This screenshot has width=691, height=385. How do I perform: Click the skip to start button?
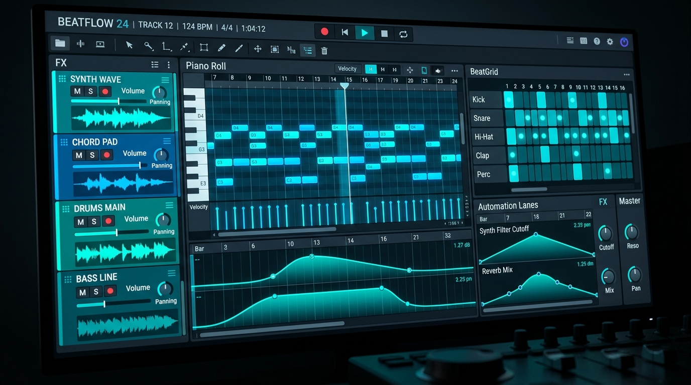[x=344, y=33]
